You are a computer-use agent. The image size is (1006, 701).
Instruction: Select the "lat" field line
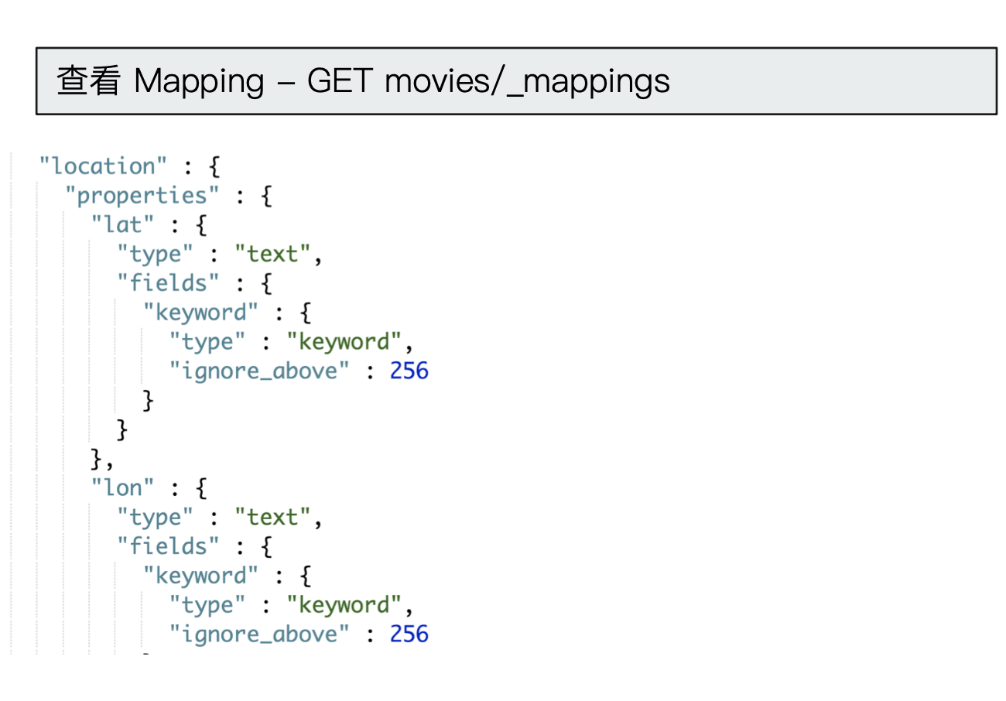pos(149,225)
